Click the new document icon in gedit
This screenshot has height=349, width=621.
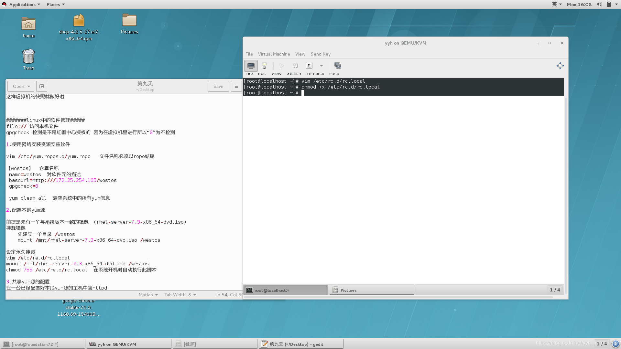42,86
